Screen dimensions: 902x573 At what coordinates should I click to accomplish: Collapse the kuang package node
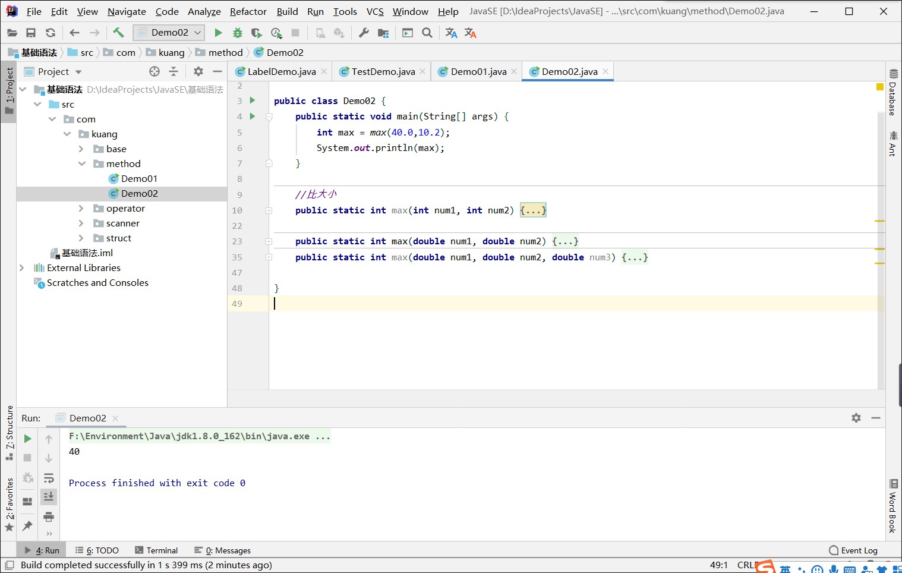[67, 134]
